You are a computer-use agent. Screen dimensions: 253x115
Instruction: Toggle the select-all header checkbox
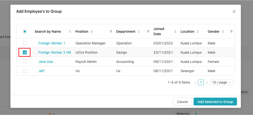tap(25, 32)
